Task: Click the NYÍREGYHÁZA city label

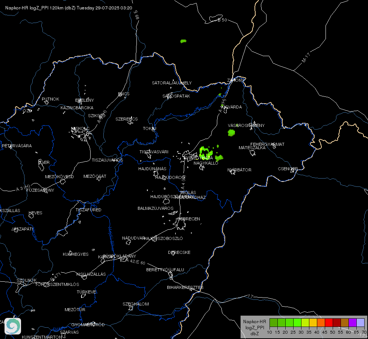Action: 198,158
